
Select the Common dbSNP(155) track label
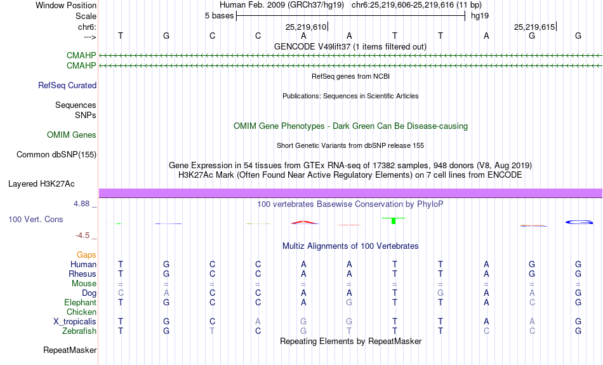click(x=56, y=155)
